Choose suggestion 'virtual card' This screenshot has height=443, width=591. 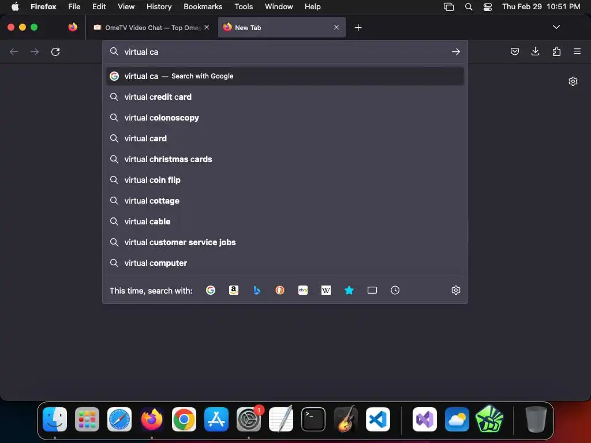[285, 138]
